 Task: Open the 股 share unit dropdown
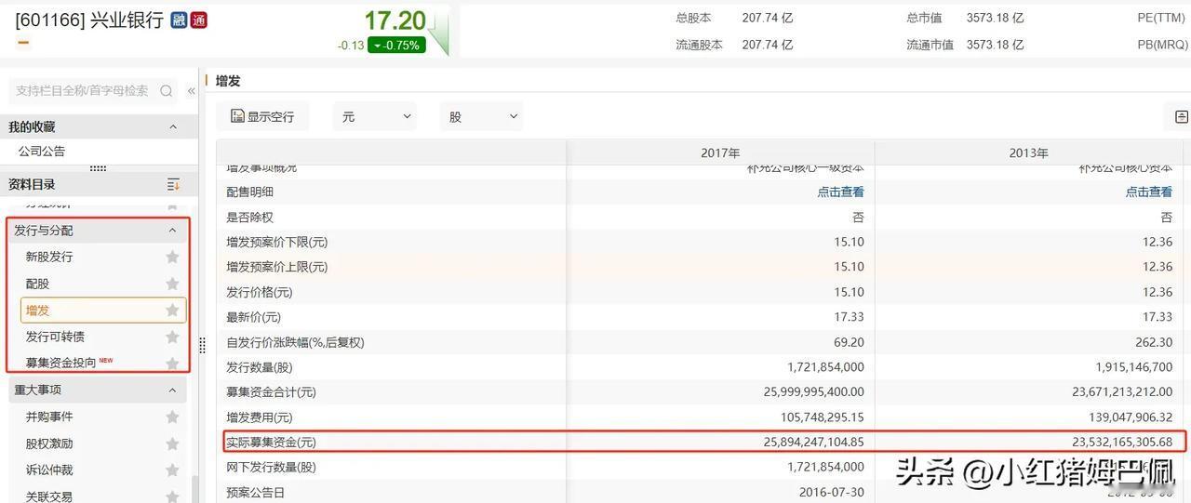481,116
